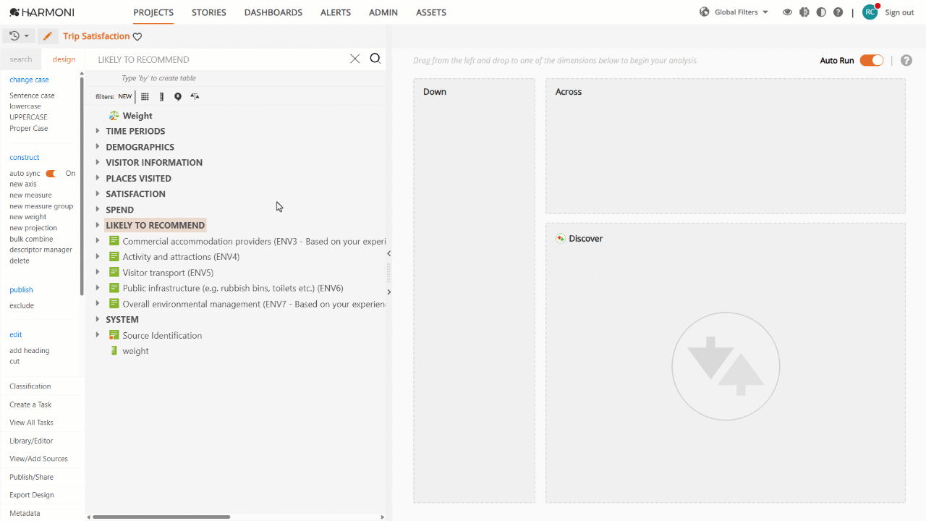Click new measure group

coord(41,206)
